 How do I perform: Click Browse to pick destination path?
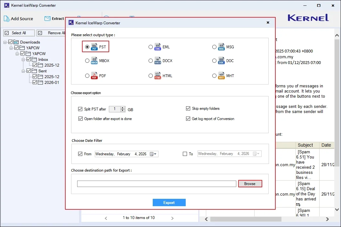pos(250,183)
